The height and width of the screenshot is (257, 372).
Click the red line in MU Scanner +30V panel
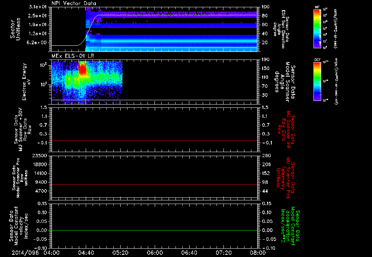154,140
